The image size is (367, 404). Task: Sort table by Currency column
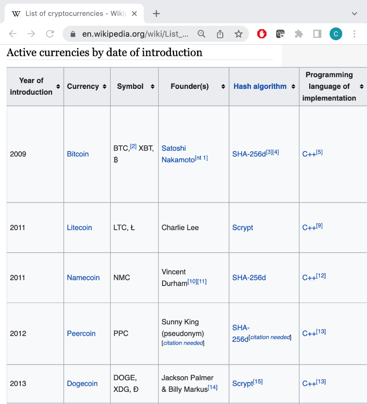click(104, 86)
